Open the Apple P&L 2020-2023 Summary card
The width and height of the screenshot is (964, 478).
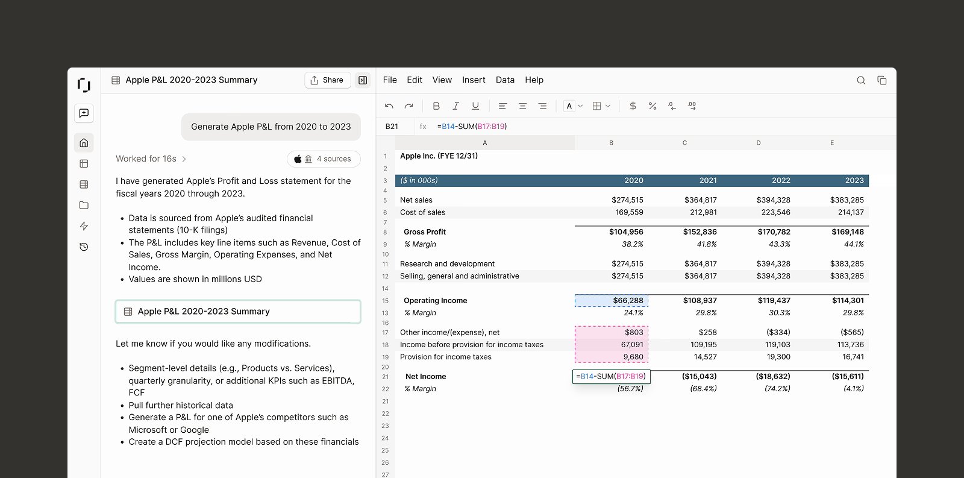coord(238,312)
